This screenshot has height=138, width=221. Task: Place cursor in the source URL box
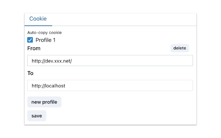pyautogui.click(x=110, y=61)
